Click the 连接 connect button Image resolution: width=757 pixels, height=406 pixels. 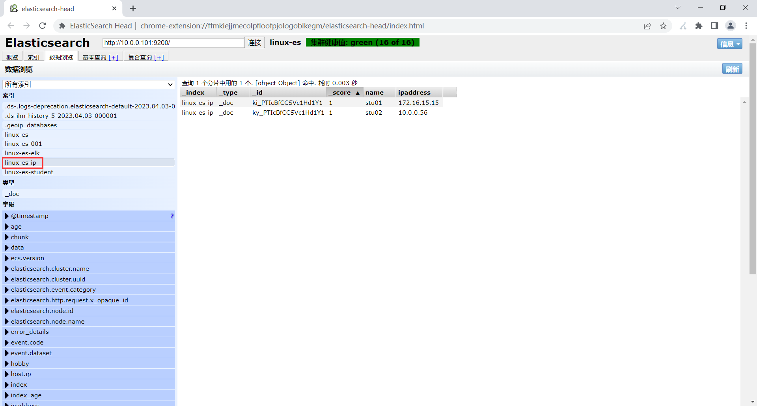254,43
